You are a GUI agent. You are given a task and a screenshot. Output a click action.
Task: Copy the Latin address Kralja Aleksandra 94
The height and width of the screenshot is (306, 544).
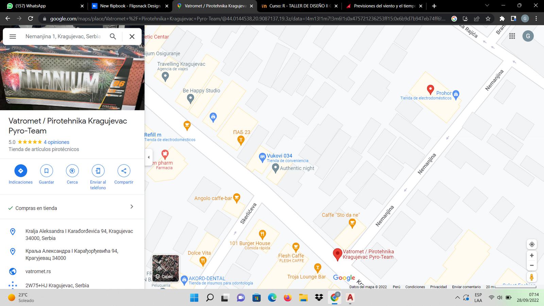79,235
